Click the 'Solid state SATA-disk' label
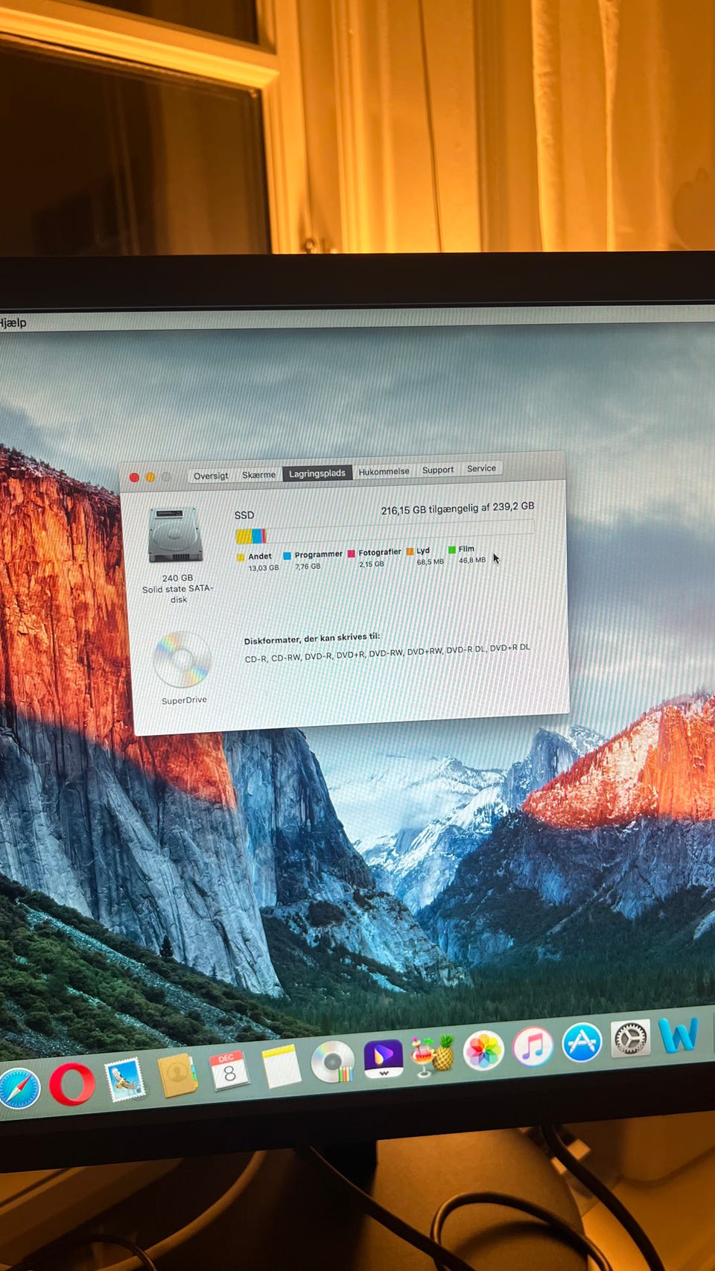 tap(178, 593)
